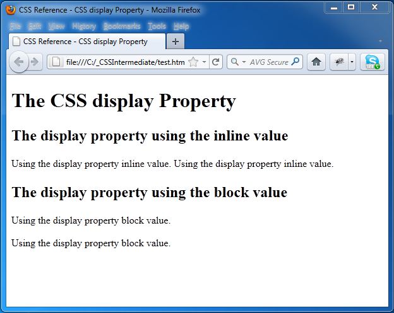
Task: Click the first block value paragraph
Action: 91,220
